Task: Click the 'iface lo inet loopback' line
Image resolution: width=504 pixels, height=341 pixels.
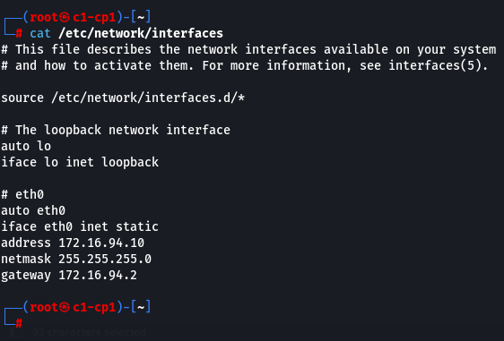Action: (x=80, y=162)
